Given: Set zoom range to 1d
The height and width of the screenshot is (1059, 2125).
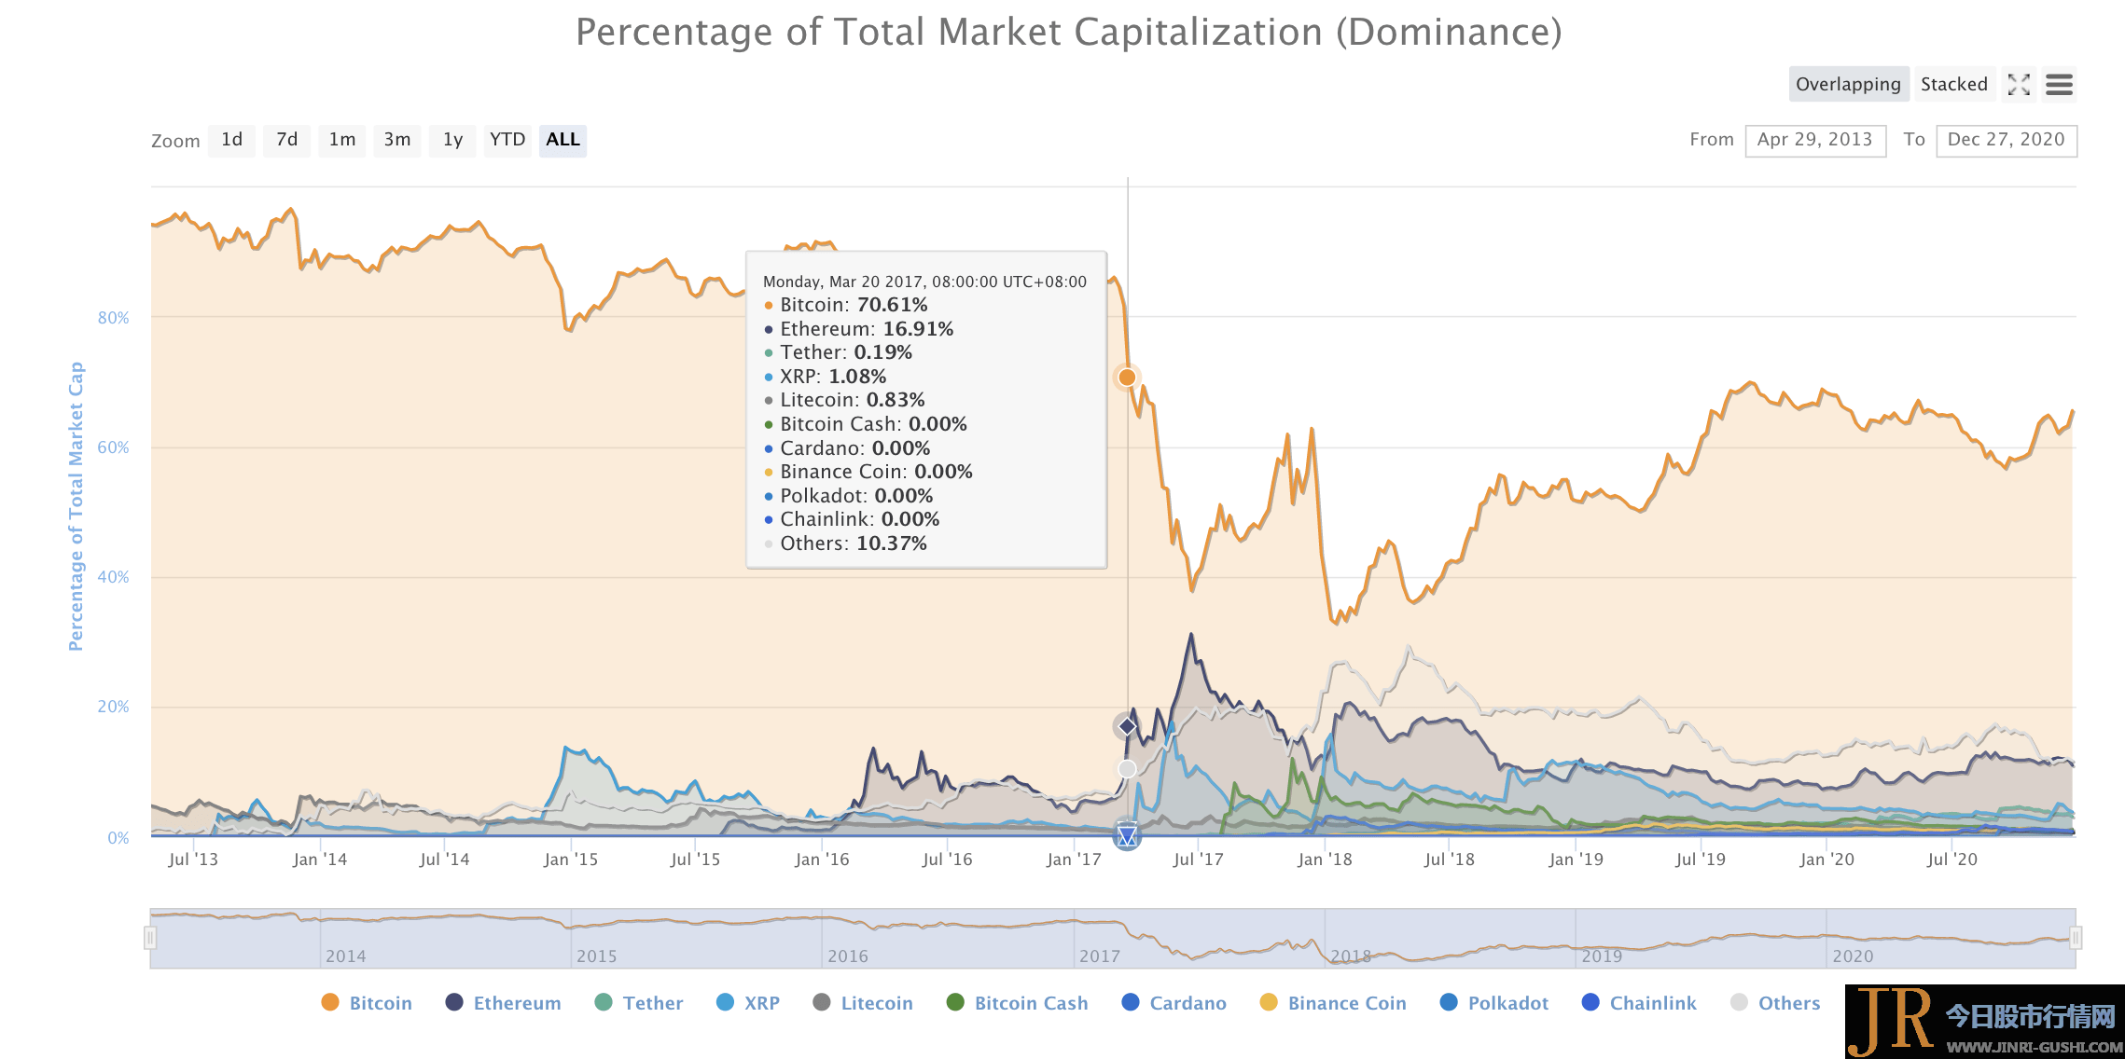Looking at the screenshot, I should (x=231, y=140).
